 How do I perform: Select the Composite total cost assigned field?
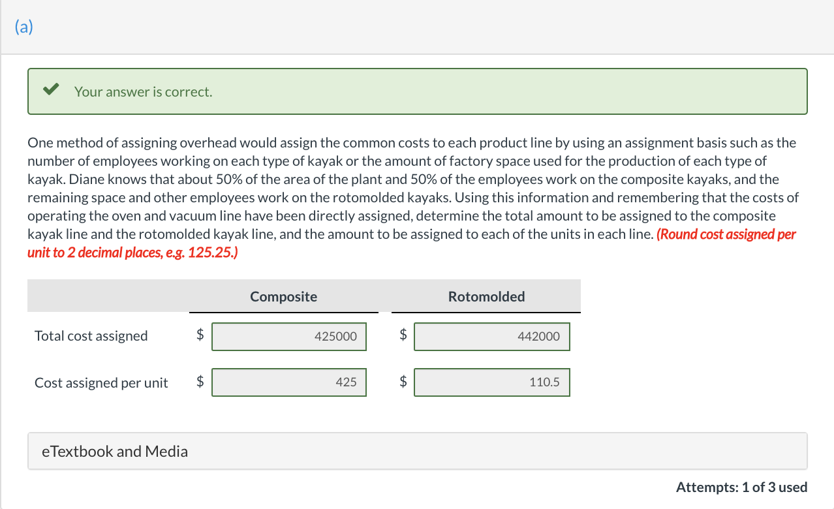click(x=289, y=337)
